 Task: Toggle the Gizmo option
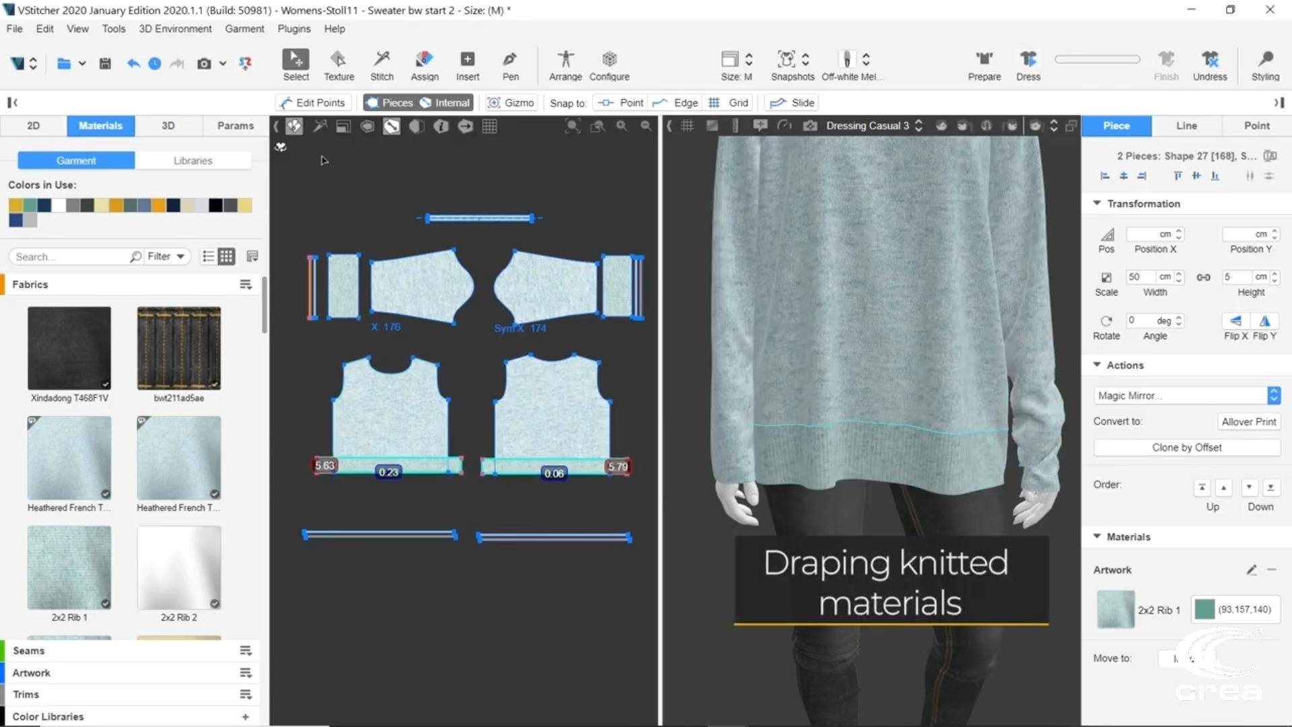coord(511,102)
